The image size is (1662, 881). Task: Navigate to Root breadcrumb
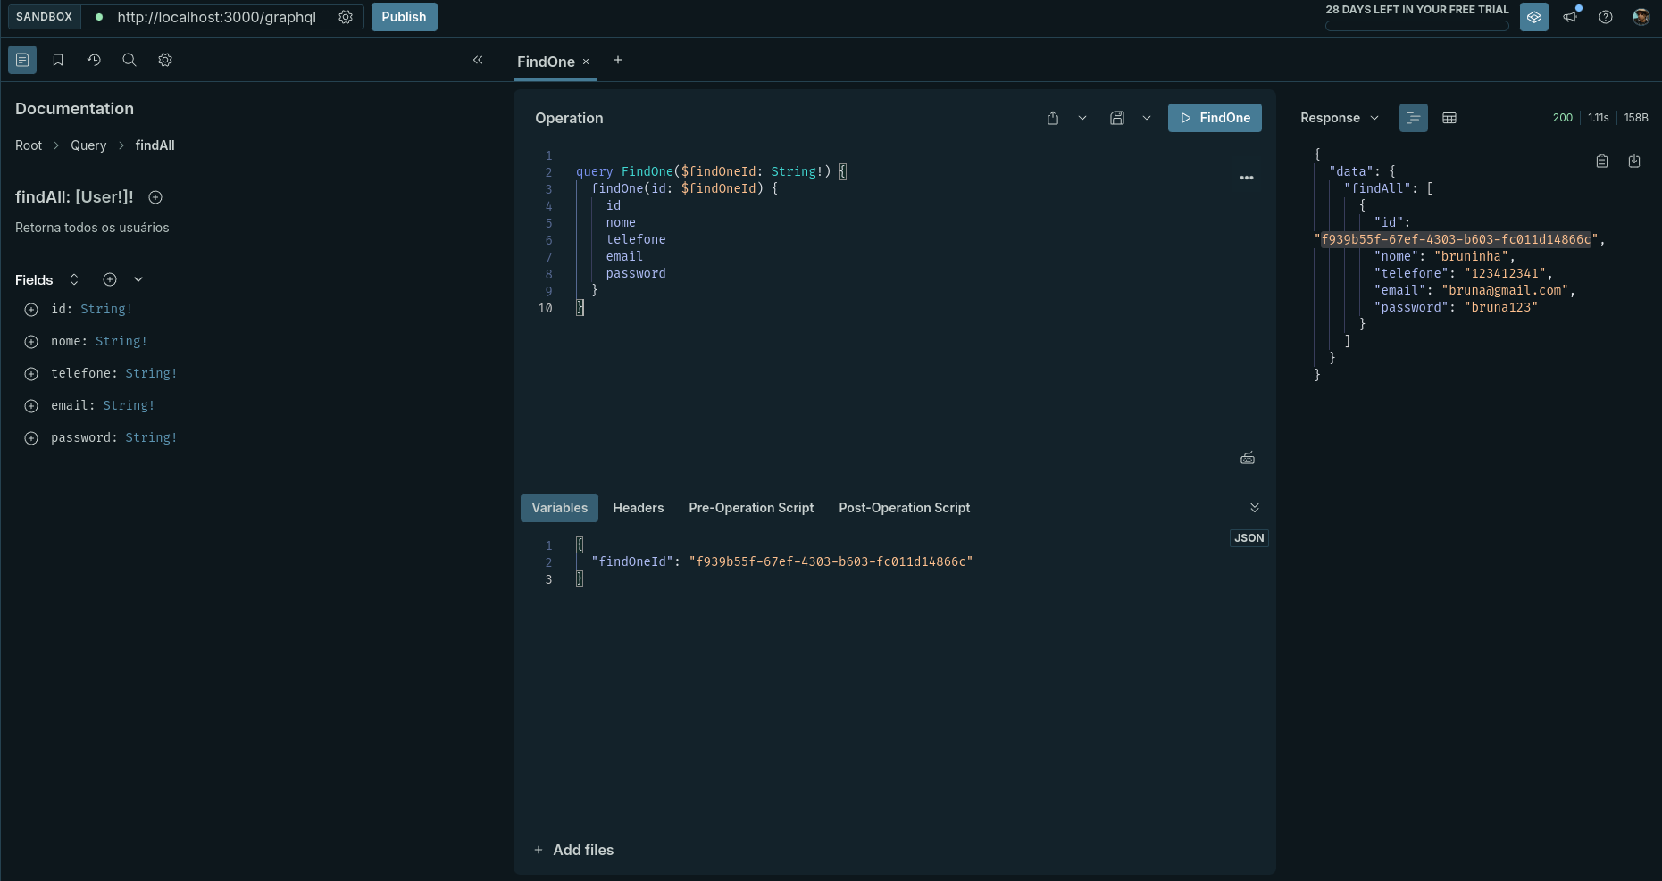29,145
